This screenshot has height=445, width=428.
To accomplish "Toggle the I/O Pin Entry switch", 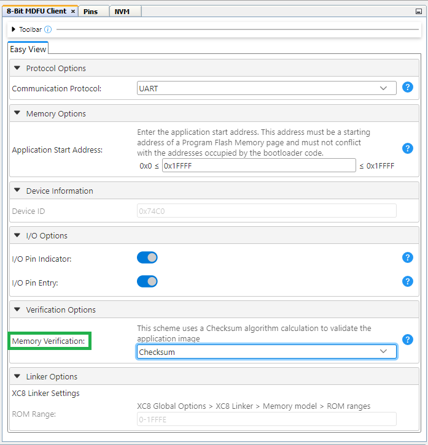I will coord(147,281).
